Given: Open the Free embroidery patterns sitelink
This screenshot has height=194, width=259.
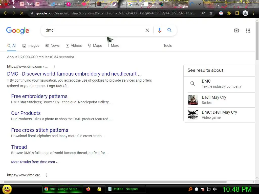Looking at the screenshot, I should coord(39,96).
